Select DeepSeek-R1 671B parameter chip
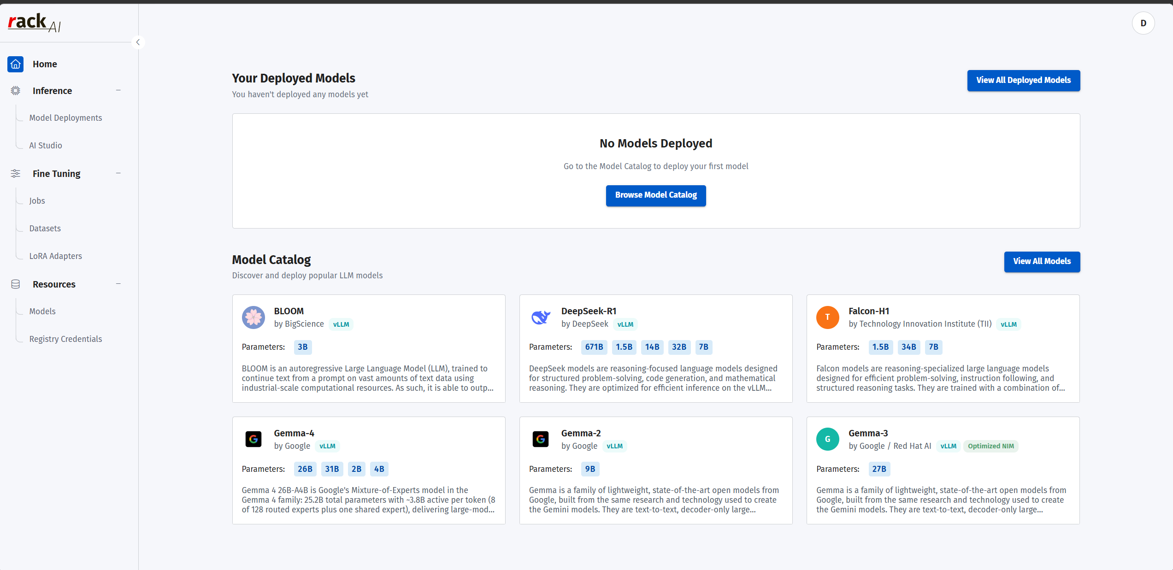The width and height of the screenshot is (1173, 570). 594,347
